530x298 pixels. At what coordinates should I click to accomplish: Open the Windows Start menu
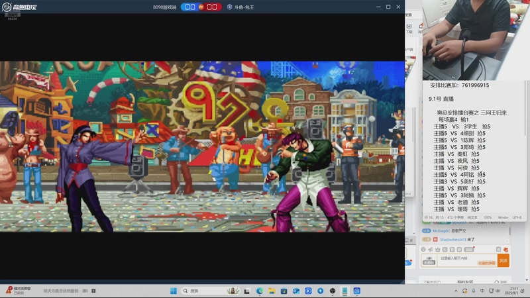coord(174,291)
